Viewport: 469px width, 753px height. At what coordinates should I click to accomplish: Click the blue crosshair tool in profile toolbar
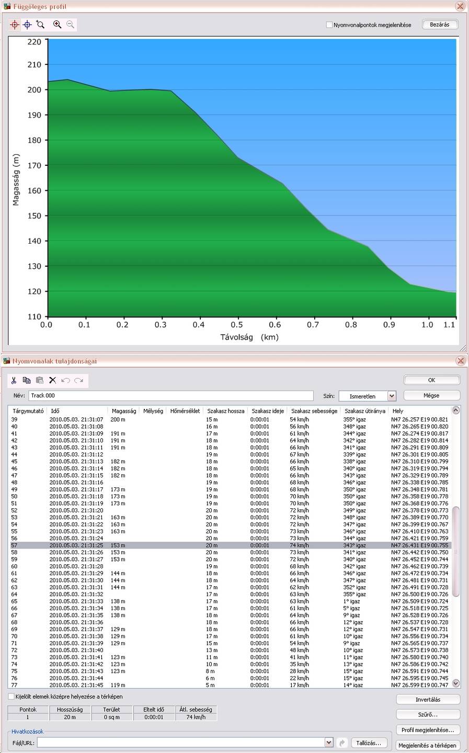pyautogui.click(x=27, y=25)
